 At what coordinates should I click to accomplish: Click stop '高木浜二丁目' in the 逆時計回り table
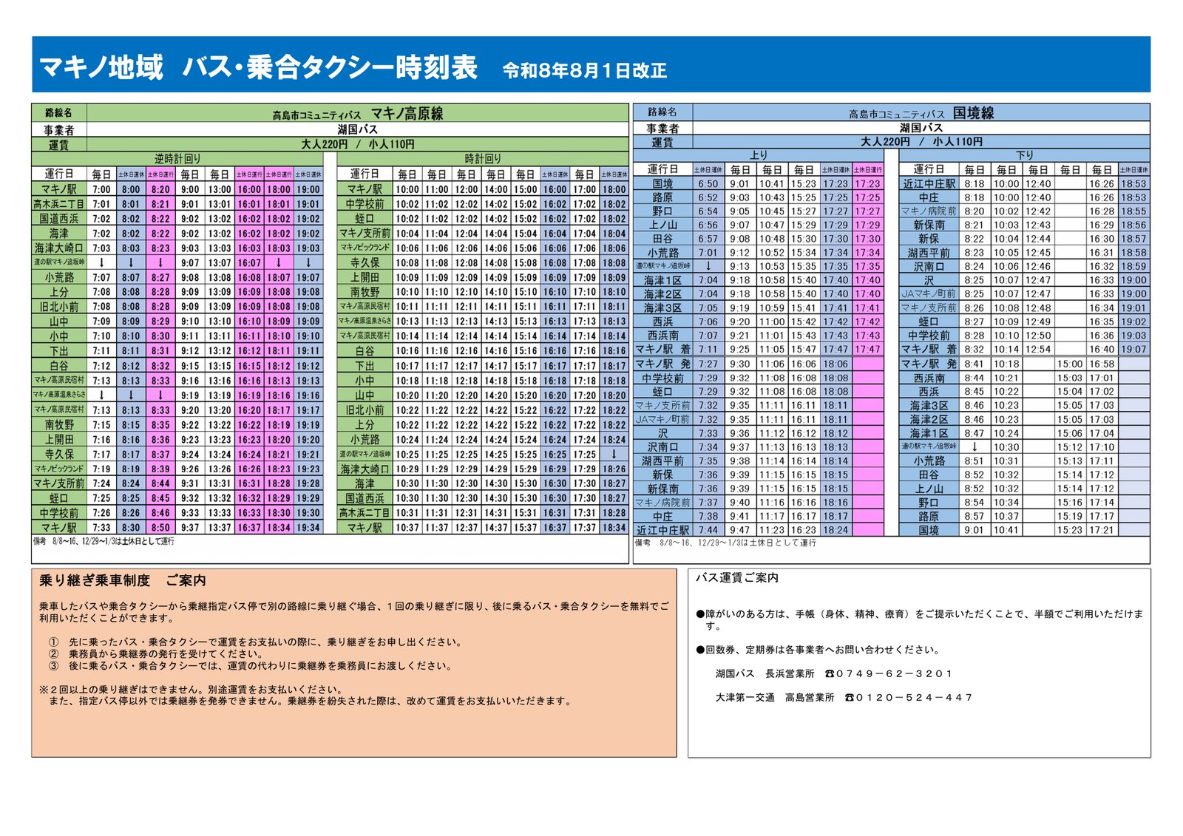(x=59, y=204)
